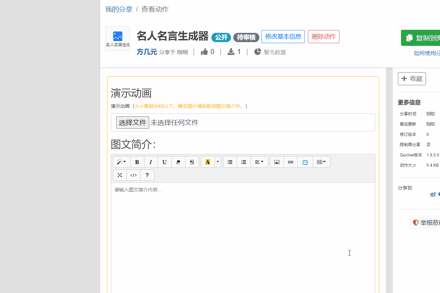This screenshot has height=293, width=440.
Task: Click the 公开 status badge
Action: [221, 38]
